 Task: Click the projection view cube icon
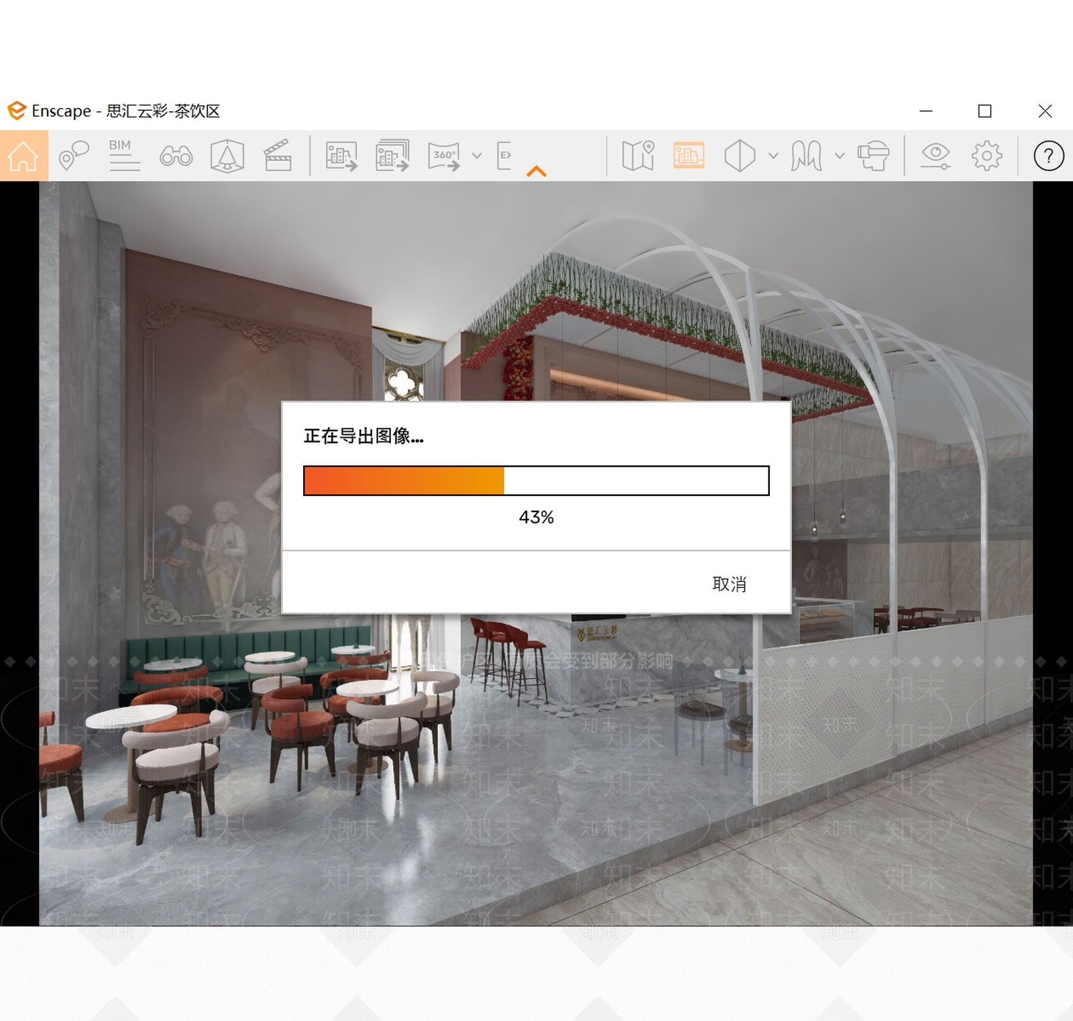click(740, 156)
